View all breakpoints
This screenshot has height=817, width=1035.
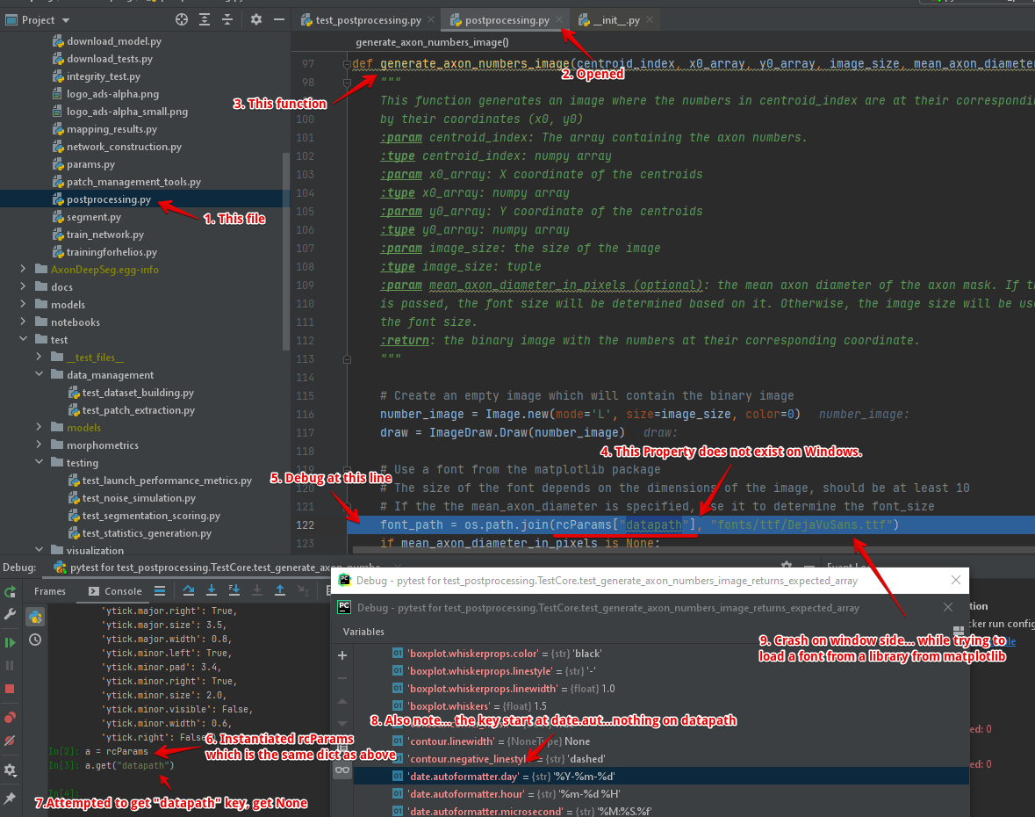pyautogui.click(x=10, y=718)
